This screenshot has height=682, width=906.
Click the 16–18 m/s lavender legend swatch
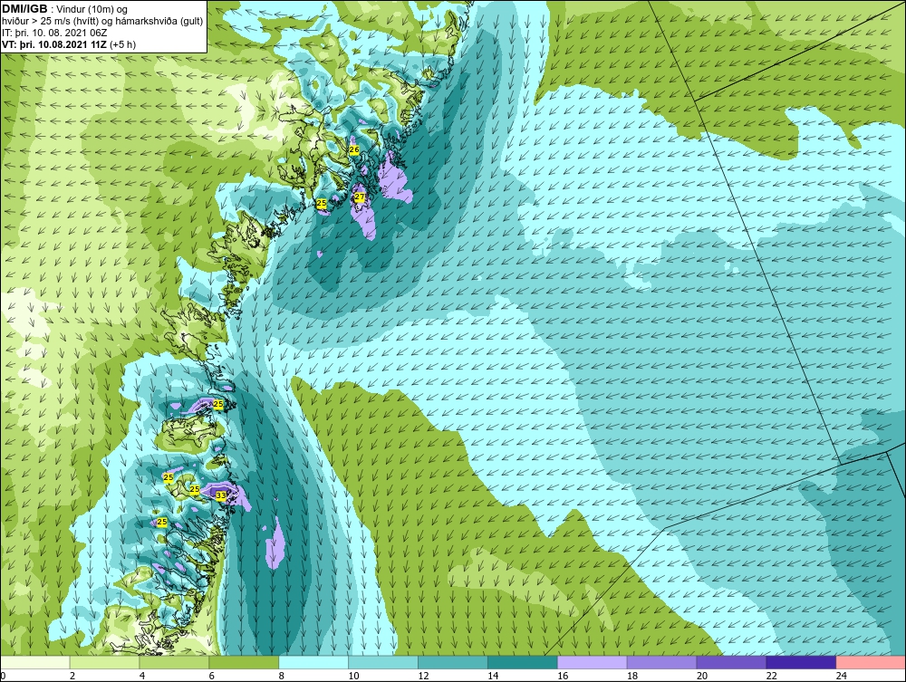coord(593,662)
